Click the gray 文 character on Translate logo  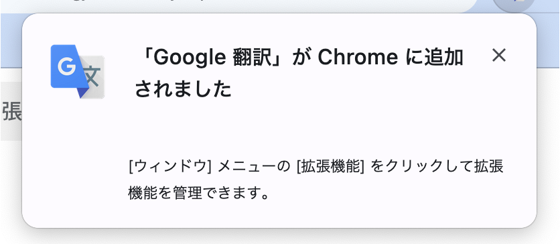point(91,76)
